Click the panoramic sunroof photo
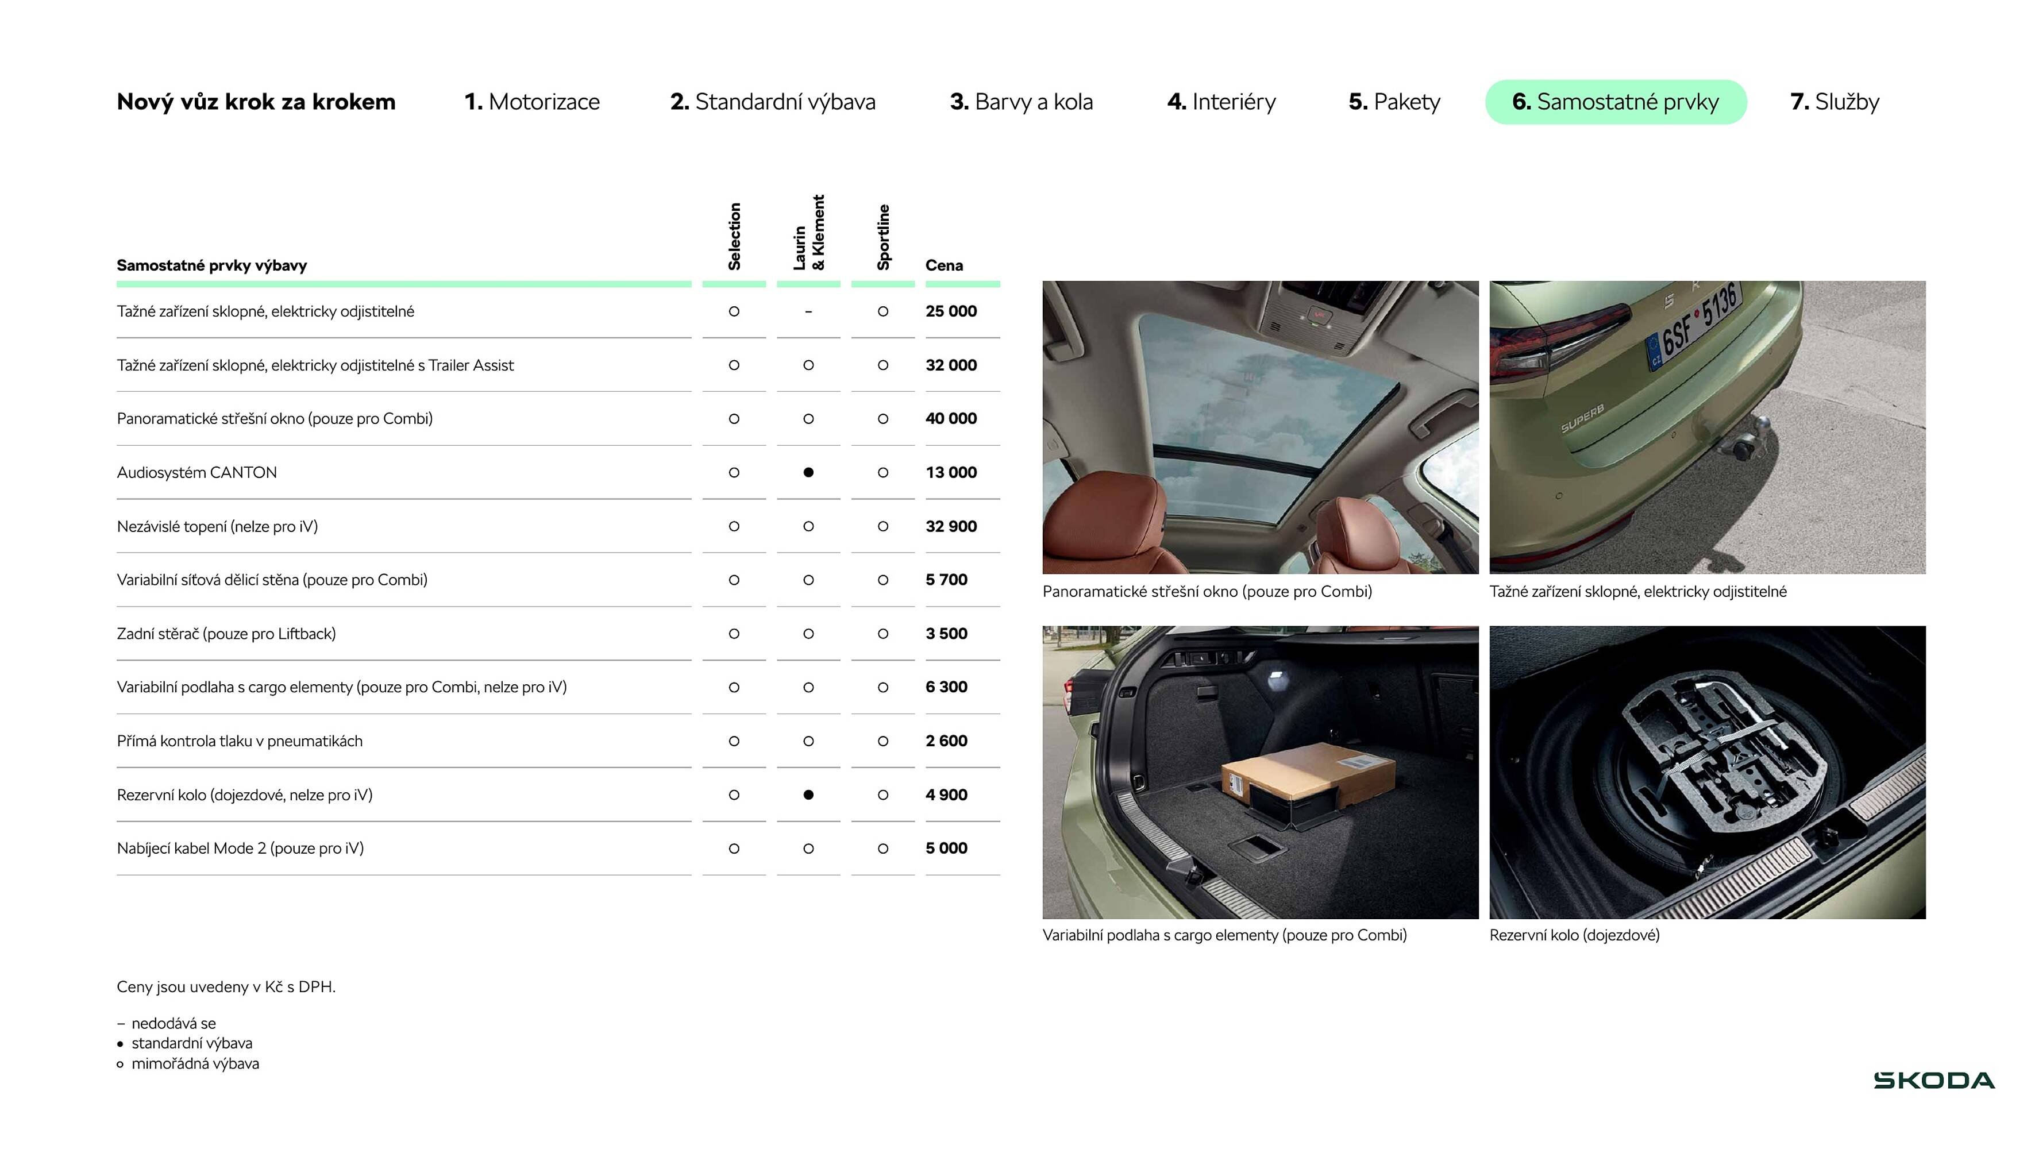 1259,427
